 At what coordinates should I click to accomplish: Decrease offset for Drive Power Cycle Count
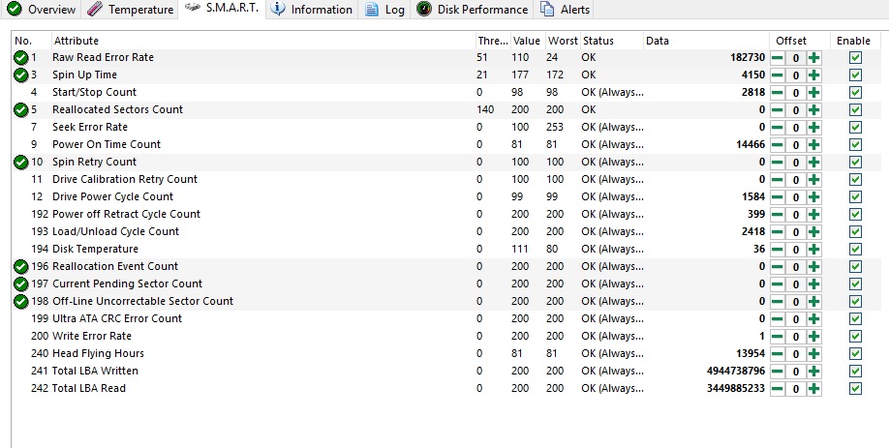pyautogui.click(x=778, y=197)
